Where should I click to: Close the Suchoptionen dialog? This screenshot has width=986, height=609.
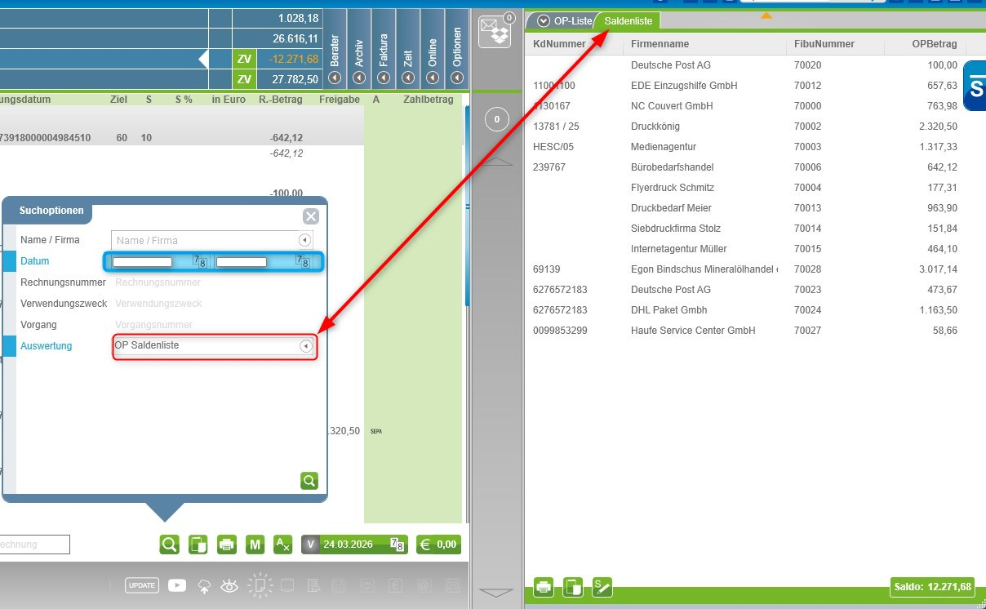click(310, 216)
